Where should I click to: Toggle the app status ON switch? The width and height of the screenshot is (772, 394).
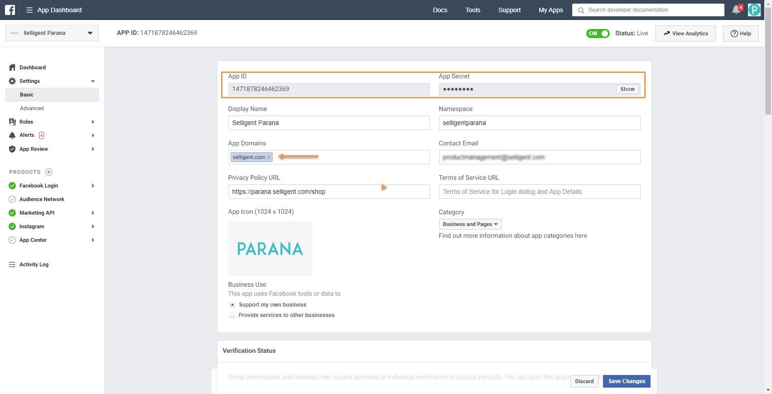[598, 34]
